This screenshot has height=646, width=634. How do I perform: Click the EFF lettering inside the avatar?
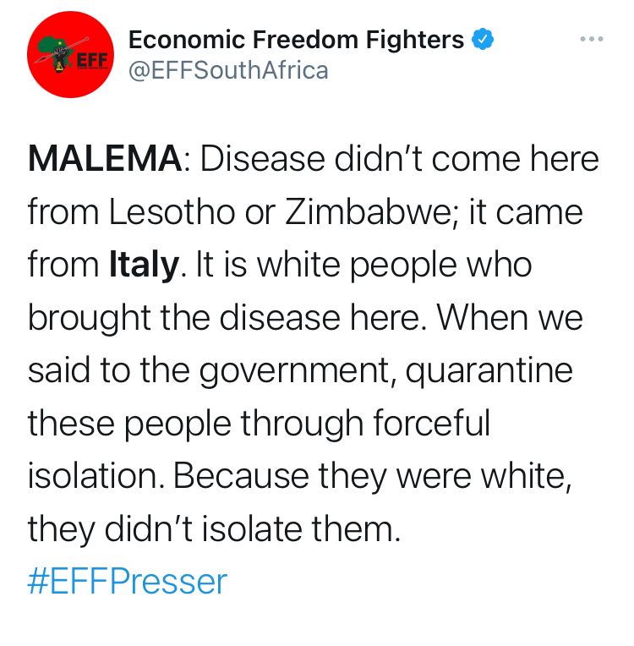91,61
